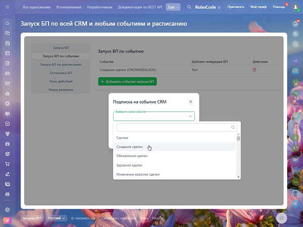Click the mail envelope icon in the left sidebar

tap(7, 83)
